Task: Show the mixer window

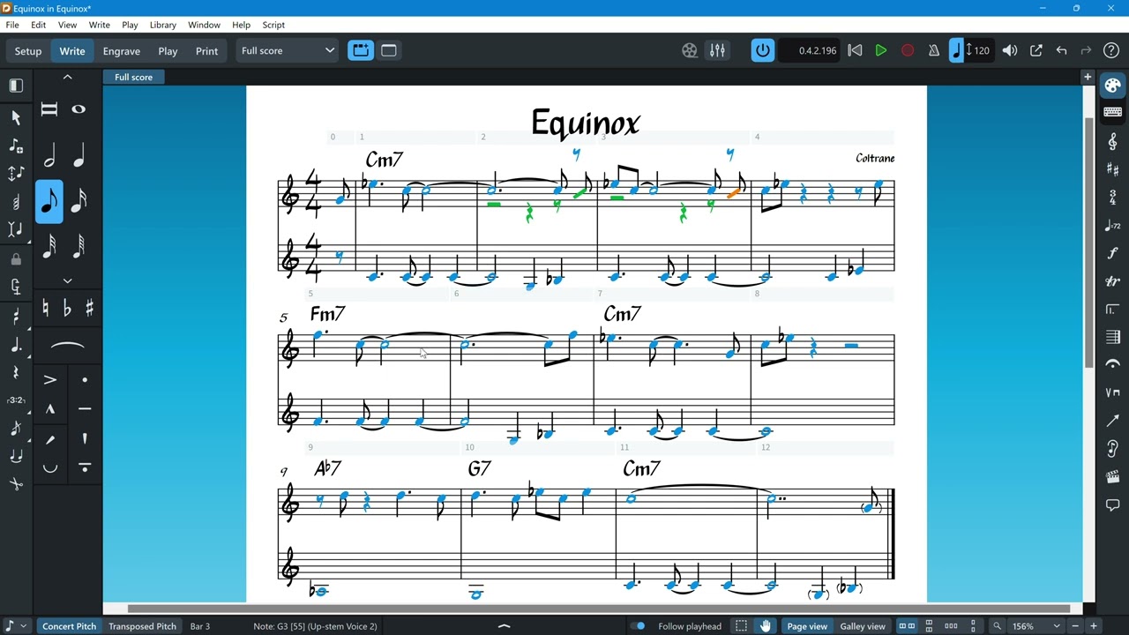Action: (x=717, y=50)
